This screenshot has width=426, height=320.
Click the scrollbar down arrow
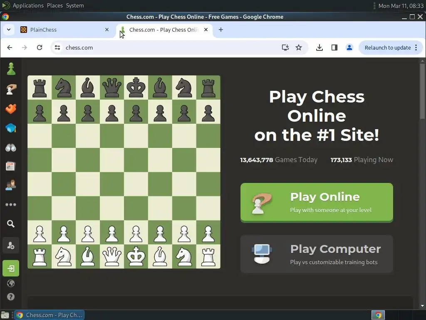click(x=423, y=305)
